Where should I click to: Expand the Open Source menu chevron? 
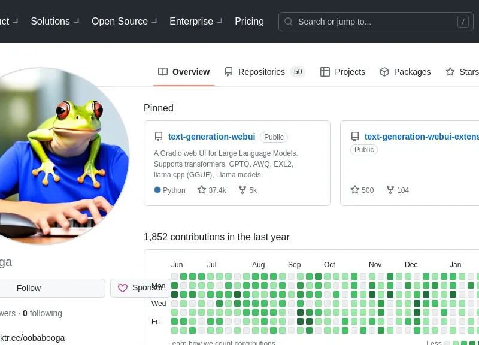154,21
